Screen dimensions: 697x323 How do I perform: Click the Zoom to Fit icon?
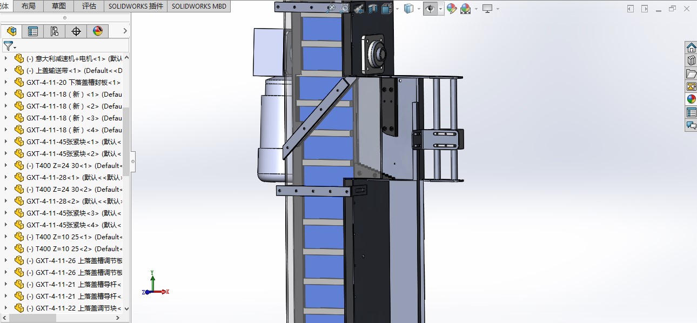(x=332, y=8)
